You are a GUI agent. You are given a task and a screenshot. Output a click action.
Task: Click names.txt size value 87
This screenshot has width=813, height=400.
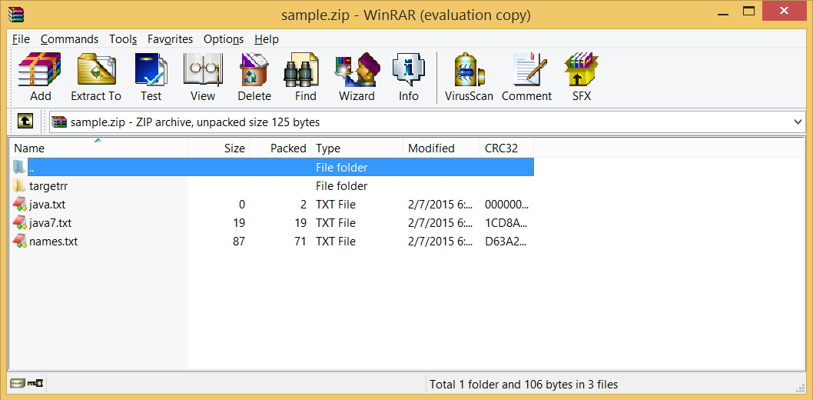click(x=239, y=242)
